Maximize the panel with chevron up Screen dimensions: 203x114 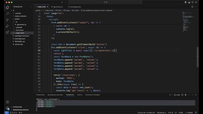coord(192,95)
